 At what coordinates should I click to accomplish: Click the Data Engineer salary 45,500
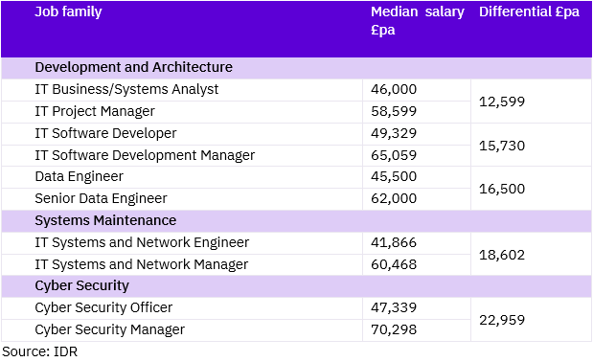[394, 176]
